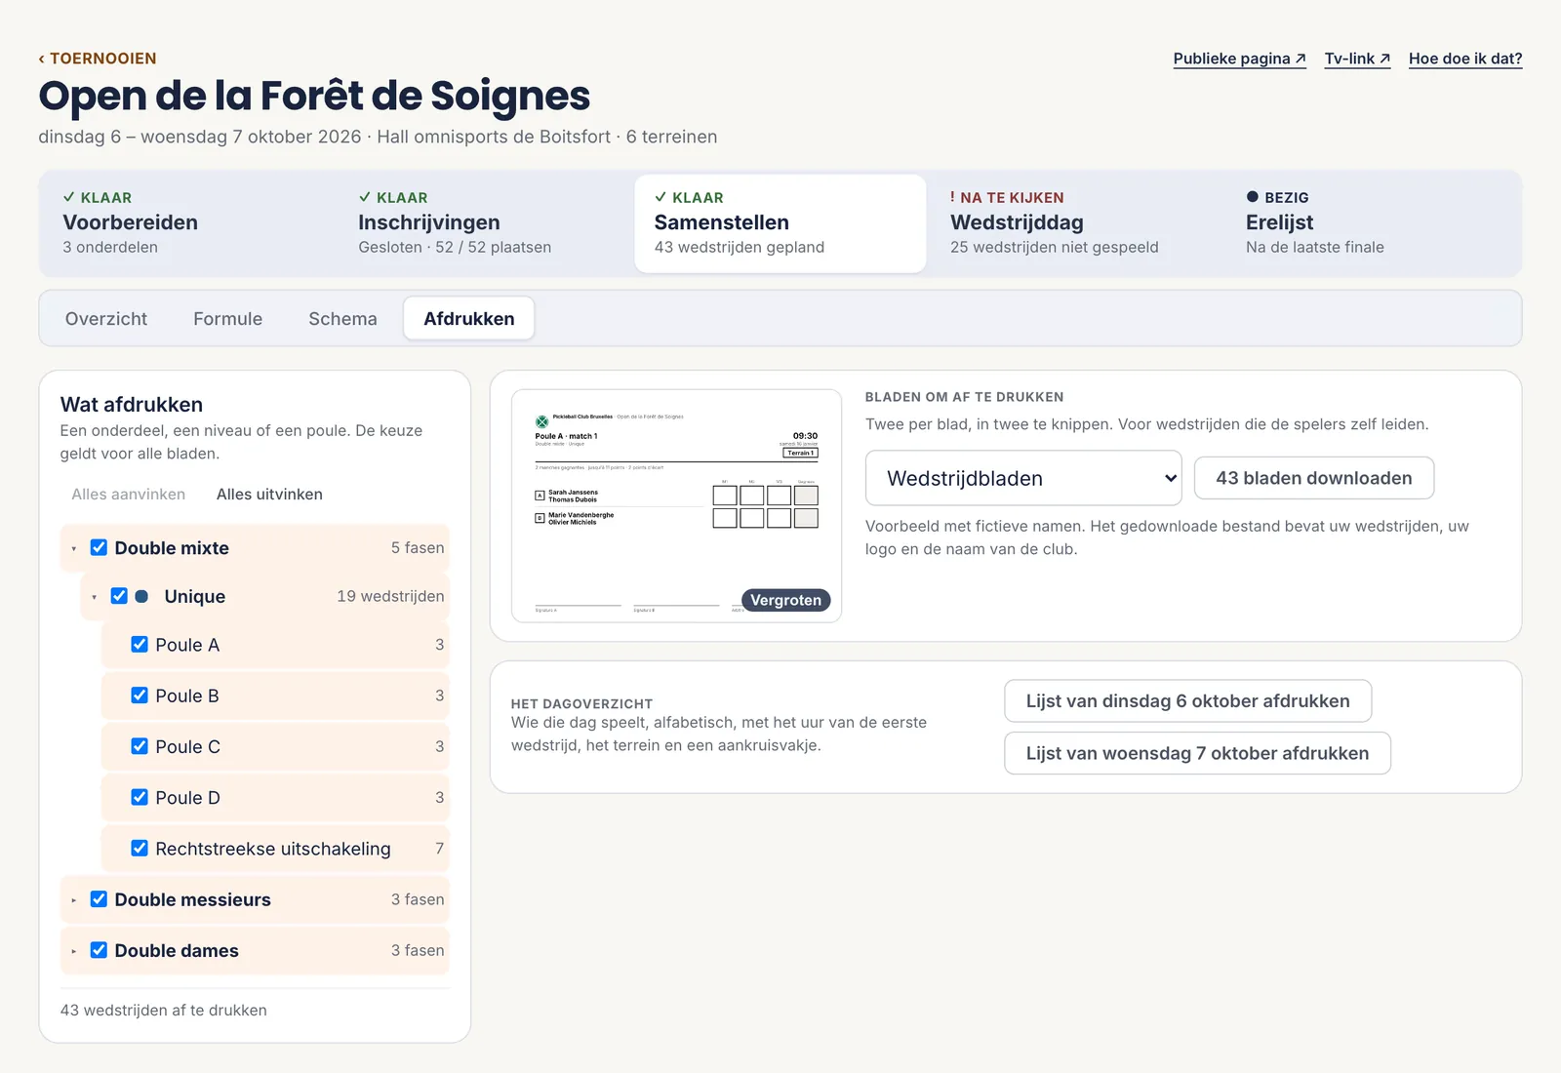Switch to the Formule tab
The image size is (1561, 1073).
[227, 319]
